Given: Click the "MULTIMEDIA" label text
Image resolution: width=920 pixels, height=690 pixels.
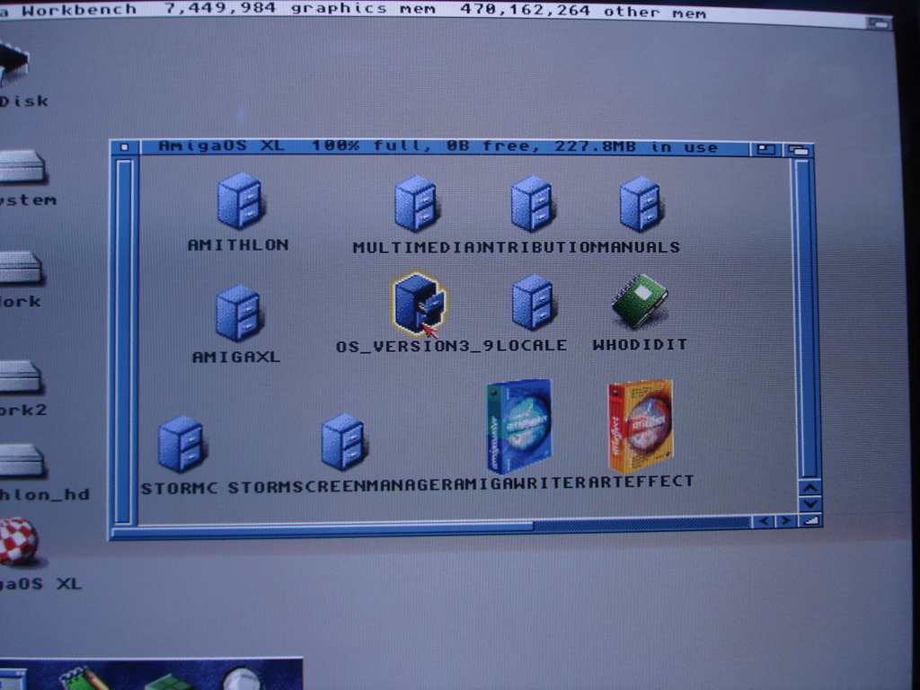Looking at the screenshot, I should (x=416, y=248).
